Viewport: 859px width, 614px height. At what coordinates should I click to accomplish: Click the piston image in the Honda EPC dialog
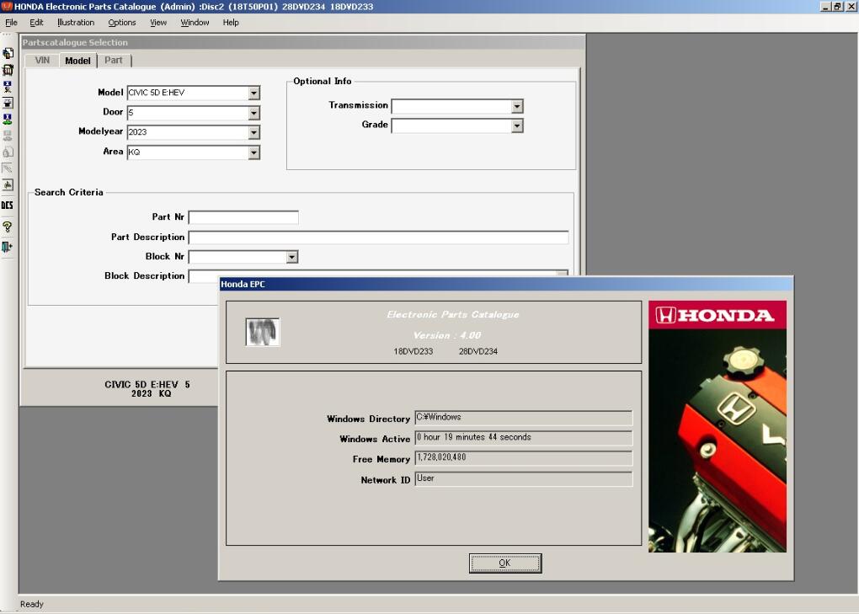263,332
